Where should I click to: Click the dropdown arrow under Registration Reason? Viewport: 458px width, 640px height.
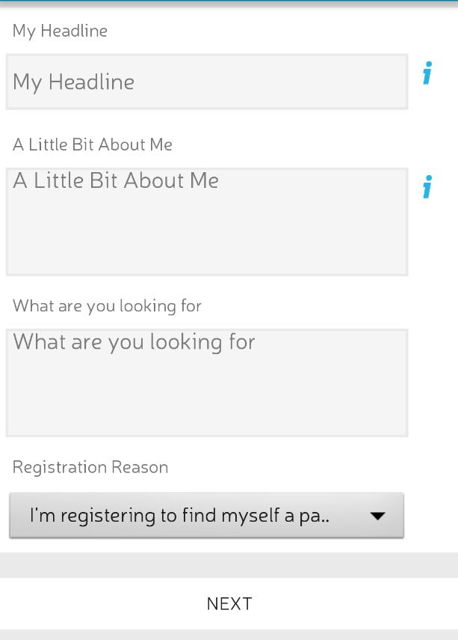click(377, 516)
